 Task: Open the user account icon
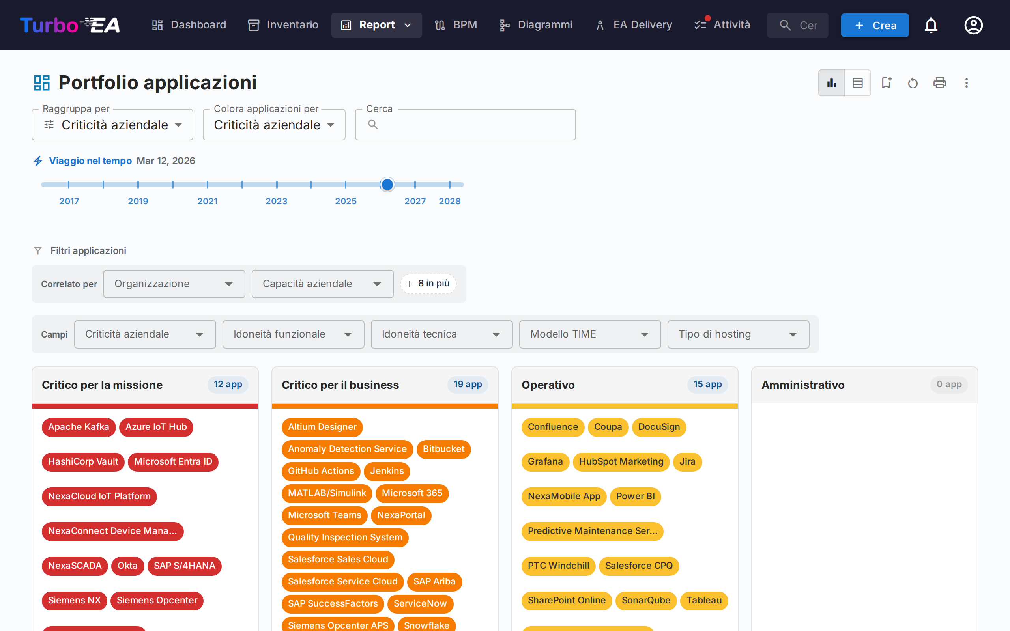coord(973,25)
